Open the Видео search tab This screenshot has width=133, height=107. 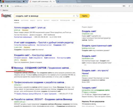pyautogui.click(x=33, y=20)
